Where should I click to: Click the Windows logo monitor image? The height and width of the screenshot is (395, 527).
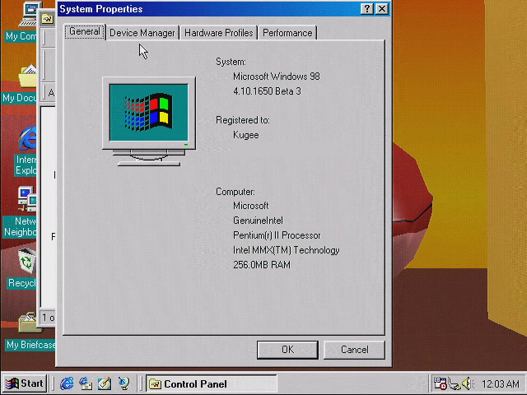[x=149, y=121]
